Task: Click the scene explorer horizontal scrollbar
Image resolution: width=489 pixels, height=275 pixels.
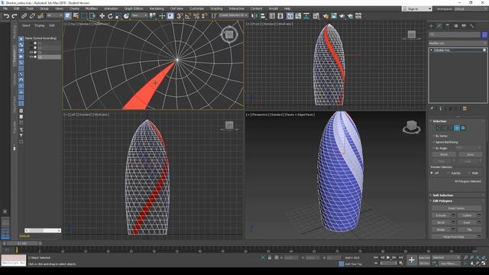Action: 43,231
